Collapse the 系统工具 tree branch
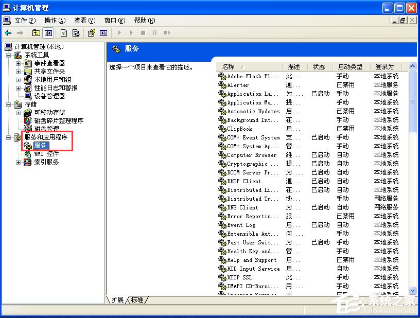Viewport: 420px width, 318px height. click(8, 54)
